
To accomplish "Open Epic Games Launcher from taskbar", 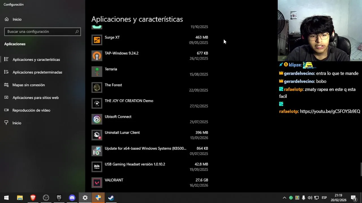I will coord(59,198).
